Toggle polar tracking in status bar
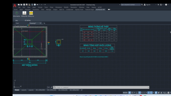This screenshot has height=96, width=171. (139, 93)
